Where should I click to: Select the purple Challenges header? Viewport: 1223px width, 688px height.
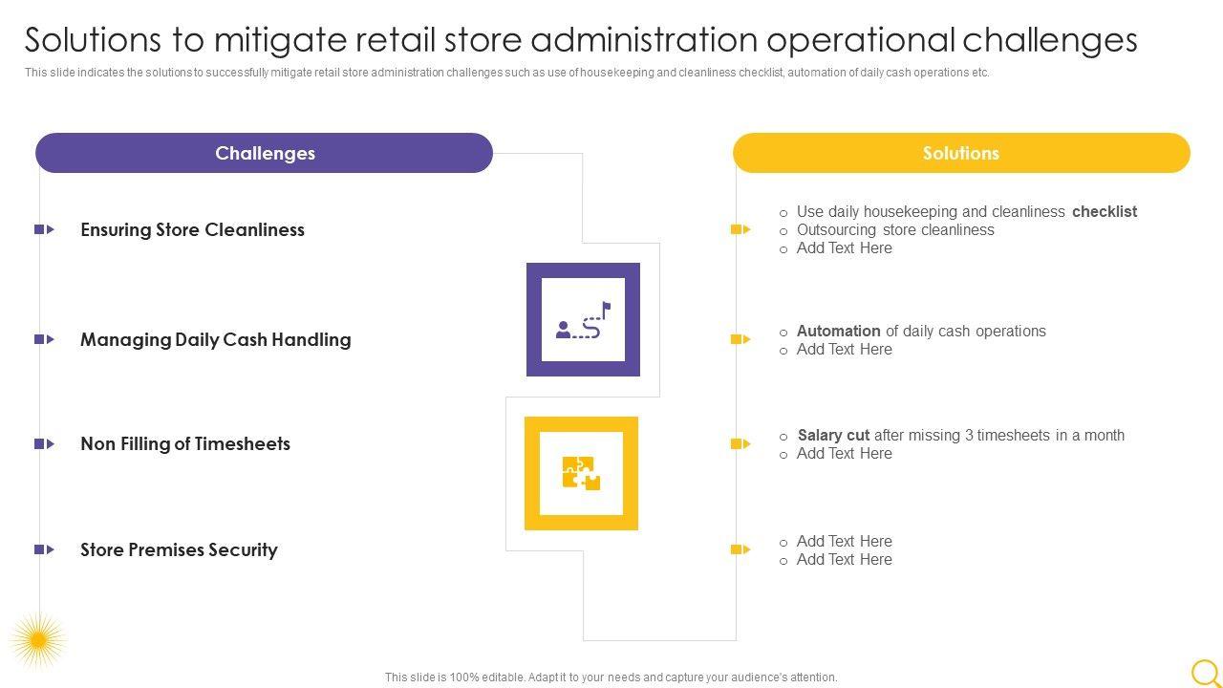(265, 153)
